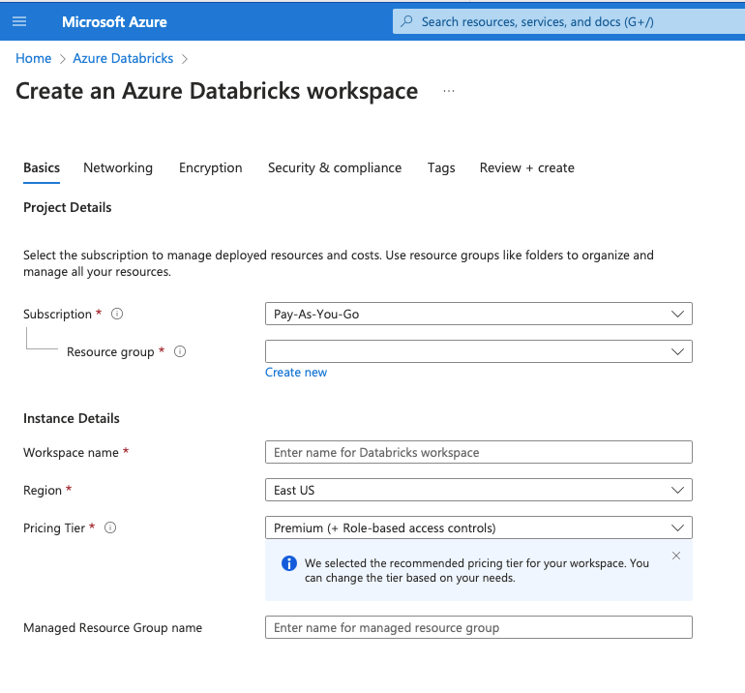This screenshot has width=745, height=693.
Task: Open the Review + create tab
Action: click(x=526, y=167)
